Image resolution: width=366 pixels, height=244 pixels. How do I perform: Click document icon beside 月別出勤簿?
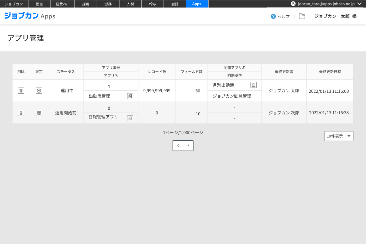pyautogui.click(x=253, y=85)
